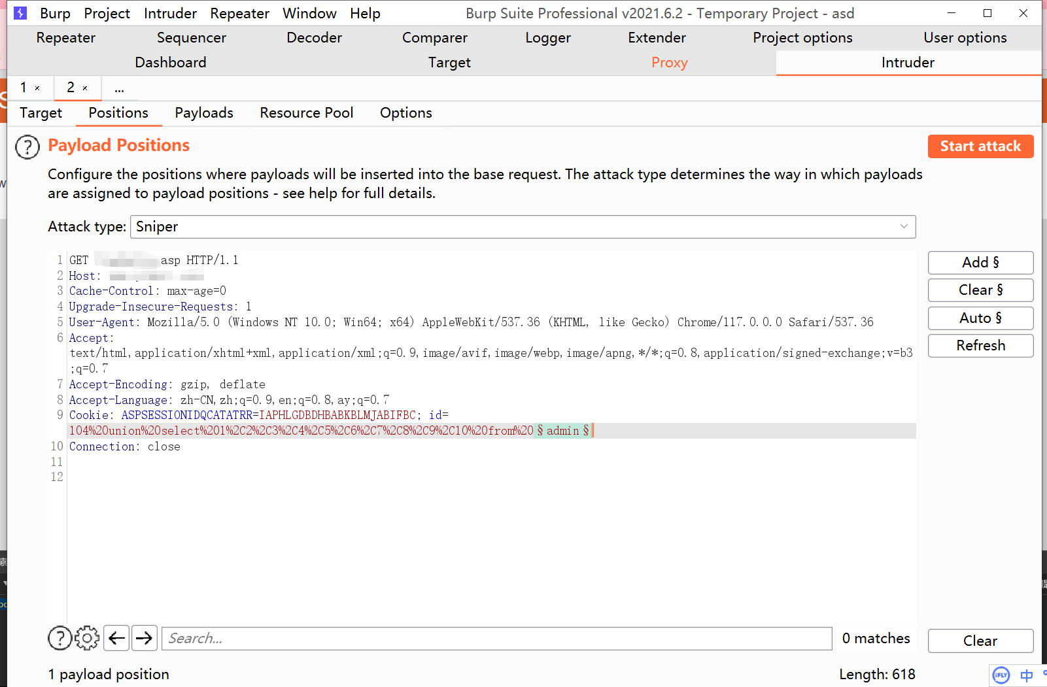Screen dimensions: 1047x687
Task: Click the 1 payload position status
Action: [109, 675]
